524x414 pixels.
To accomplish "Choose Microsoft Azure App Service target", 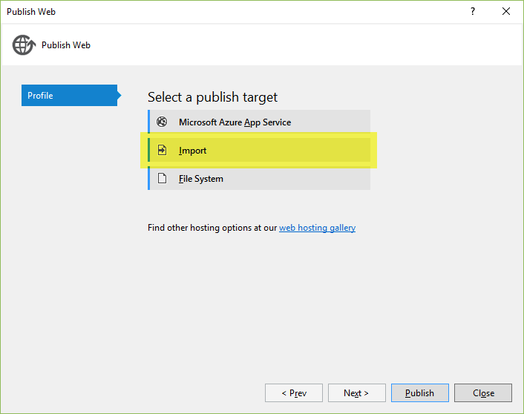I will [235, 122].
